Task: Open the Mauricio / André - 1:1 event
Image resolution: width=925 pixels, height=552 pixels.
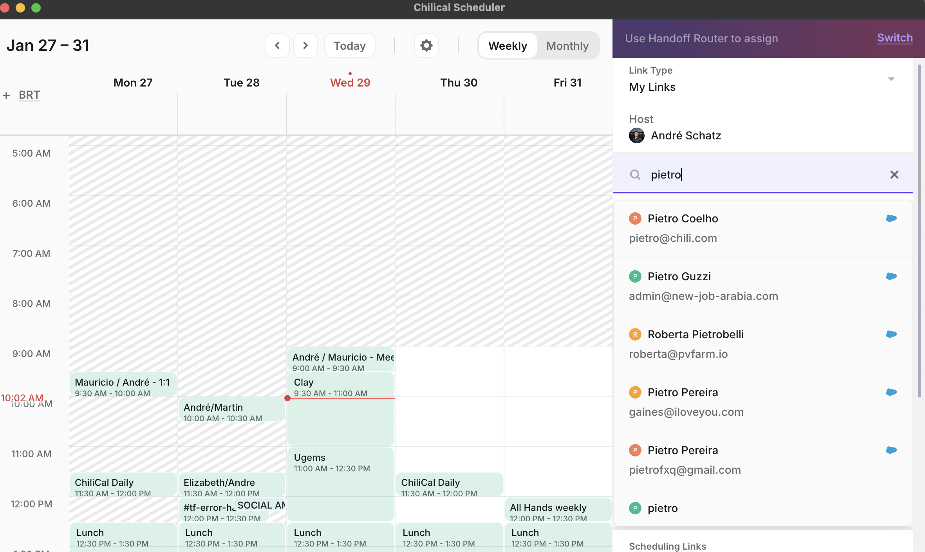Action: point(123,384)
